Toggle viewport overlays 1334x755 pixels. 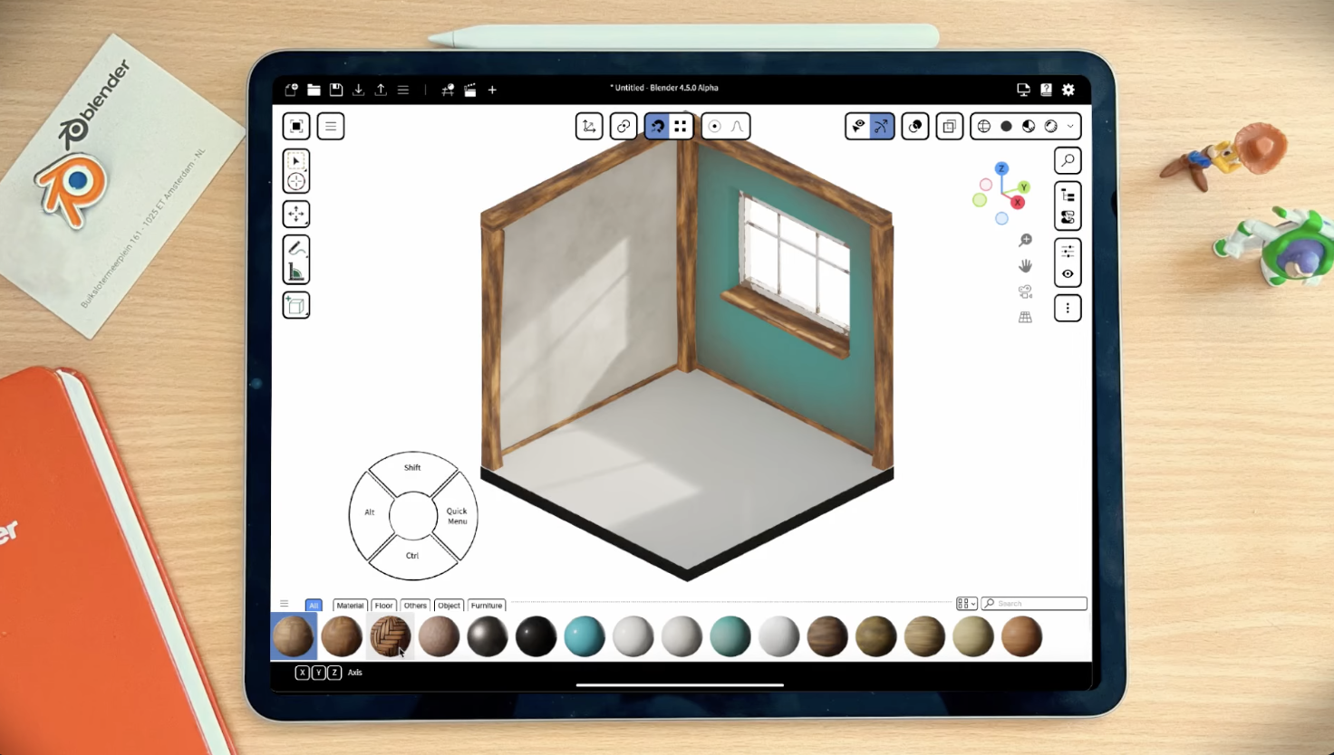915,126
